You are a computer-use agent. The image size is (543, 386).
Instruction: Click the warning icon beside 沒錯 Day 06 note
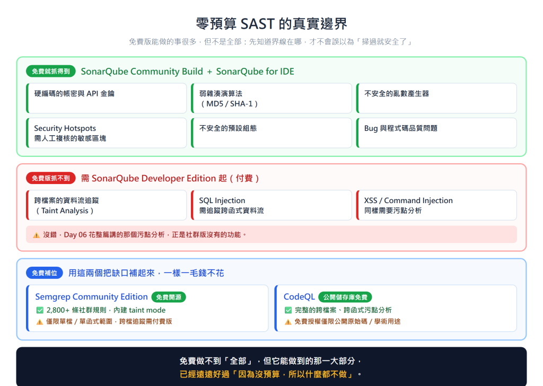37,235
